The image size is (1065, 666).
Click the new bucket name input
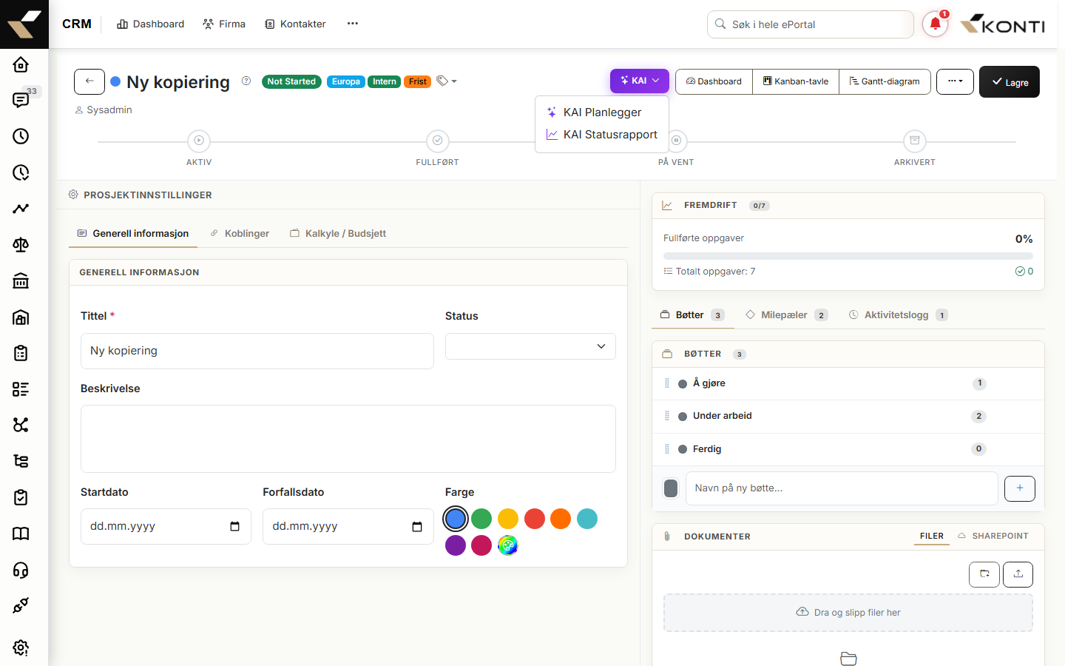click(x=842, y=488)
